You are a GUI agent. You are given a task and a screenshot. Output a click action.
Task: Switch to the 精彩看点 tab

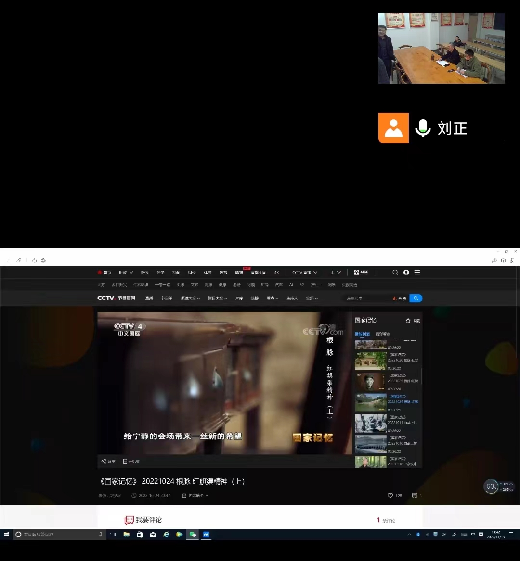383,334
